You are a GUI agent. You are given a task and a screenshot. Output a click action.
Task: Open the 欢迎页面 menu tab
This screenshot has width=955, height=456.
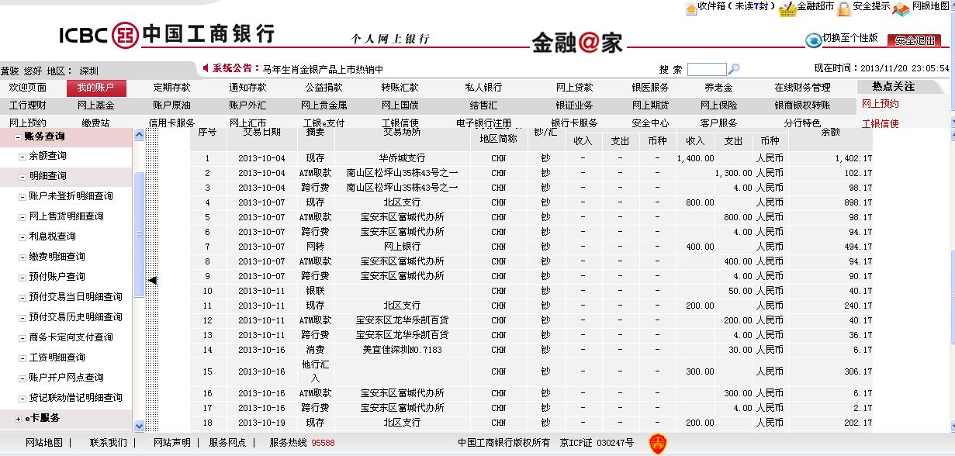[x=27, y=88]
